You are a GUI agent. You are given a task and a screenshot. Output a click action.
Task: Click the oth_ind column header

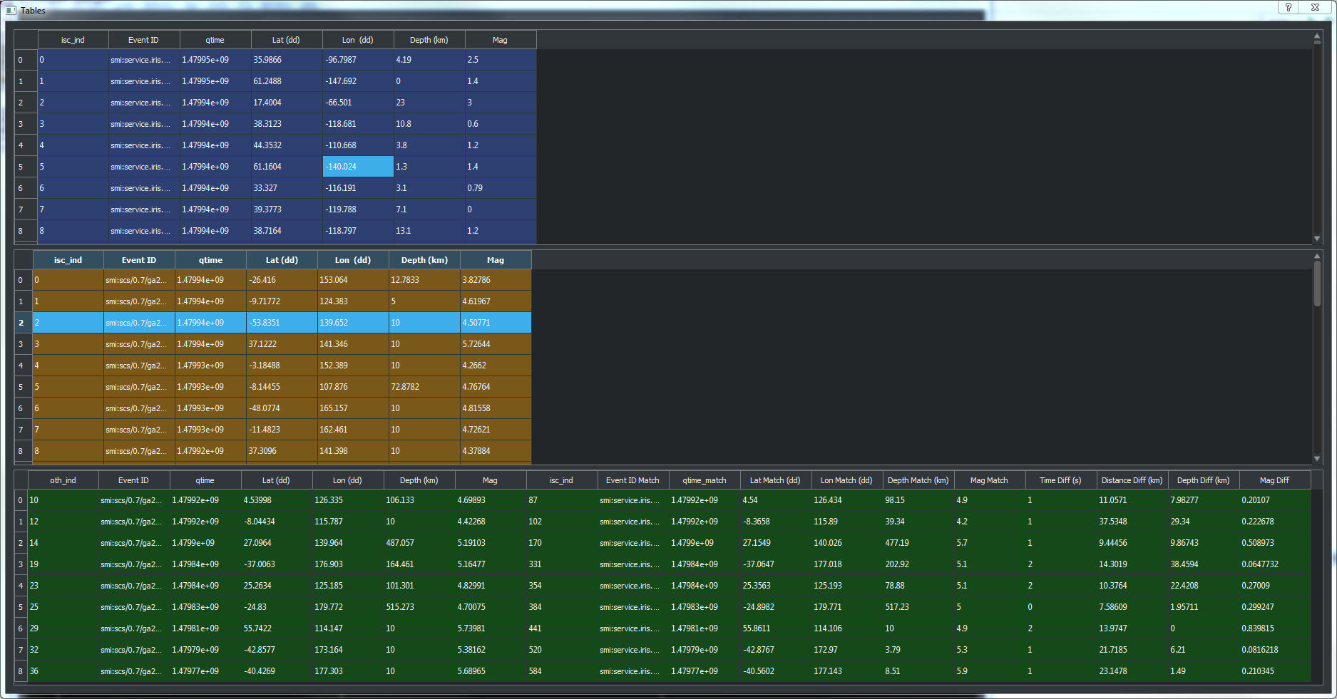tap(63, 480)
